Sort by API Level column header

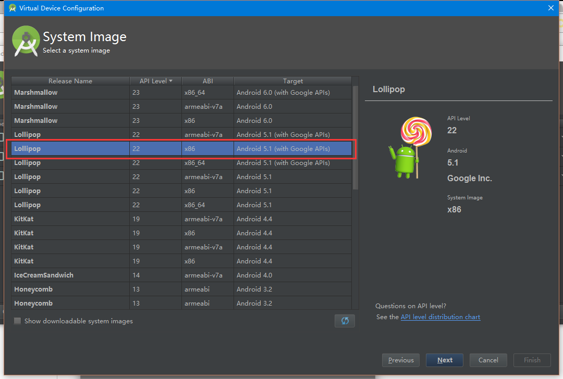(155, 81)
